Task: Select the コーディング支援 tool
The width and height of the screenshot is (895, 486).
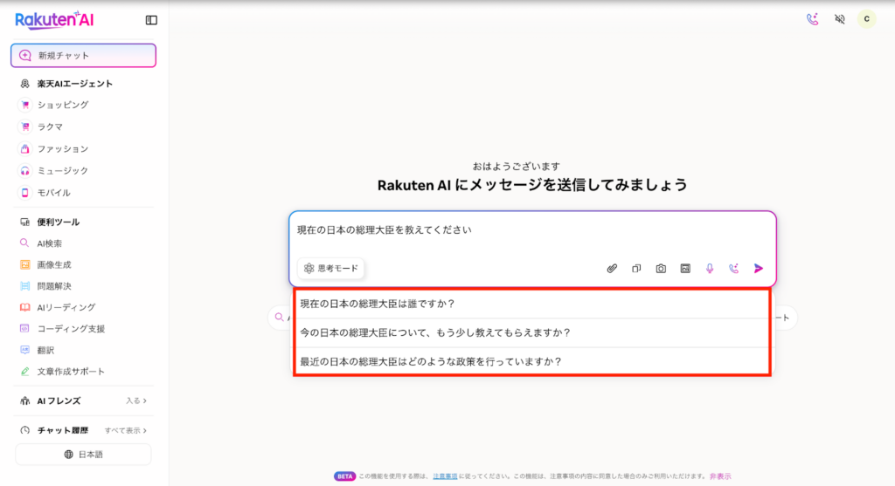Action: pos(71,329)
